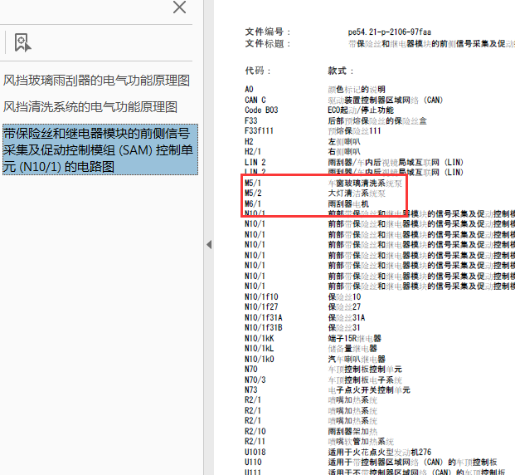Click code N10/1f31B
This screenshot has width=515, height=475.
[x=264, y=328]
